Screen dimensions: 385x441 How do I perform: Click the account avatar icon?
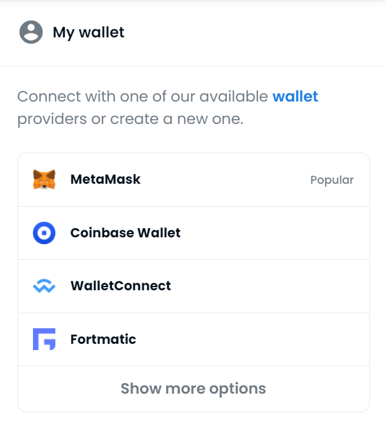coord(31,32)
